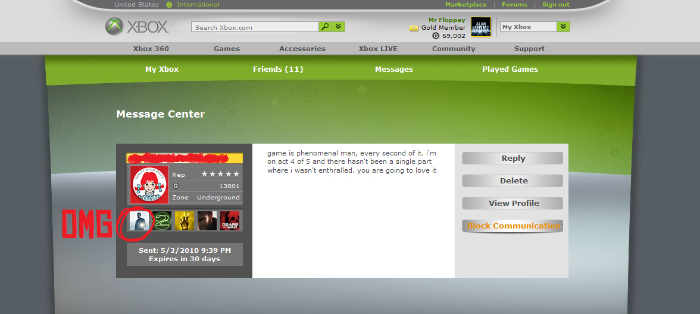Click the gamerscore value 13801
This screenshot has width=700, height=314.
230,186
